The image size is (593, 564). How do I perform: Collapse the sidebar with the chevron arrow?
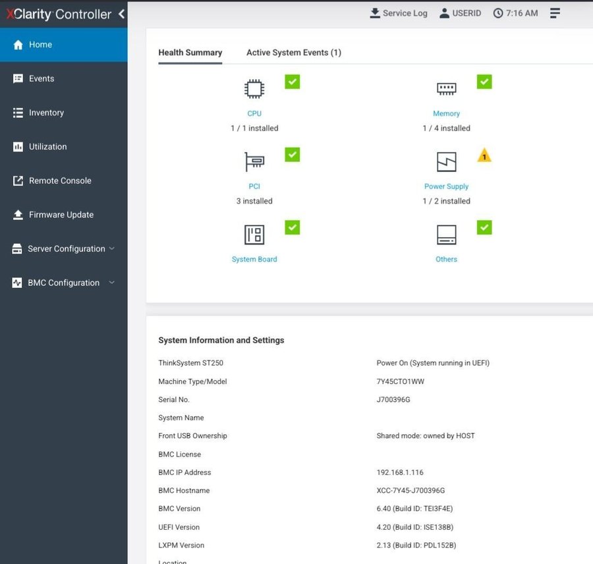point(121,14)
